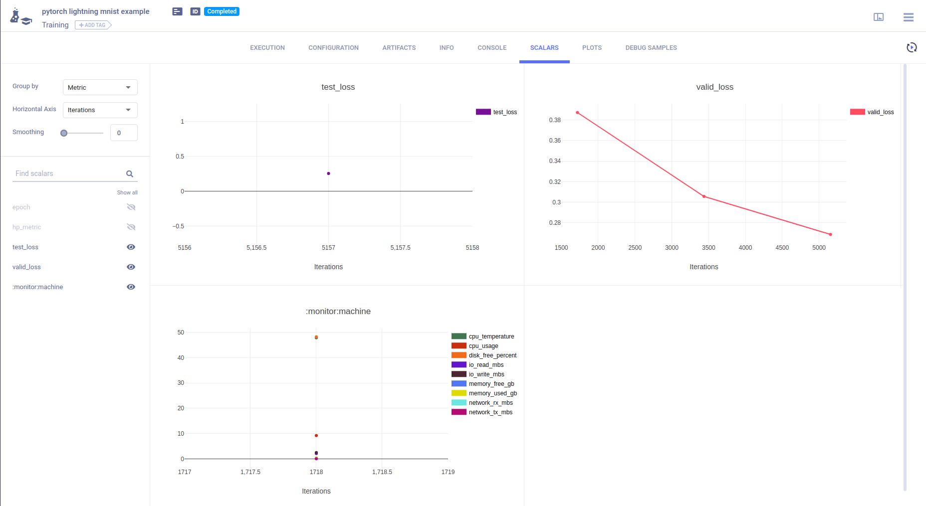Click the auto-refresh icon
Viewport: 926px width, 506px height.
pos(912,47)
